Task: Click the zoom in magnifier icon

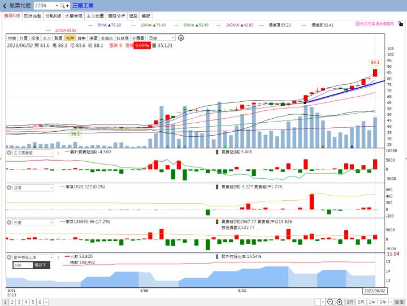Action: 338,302
